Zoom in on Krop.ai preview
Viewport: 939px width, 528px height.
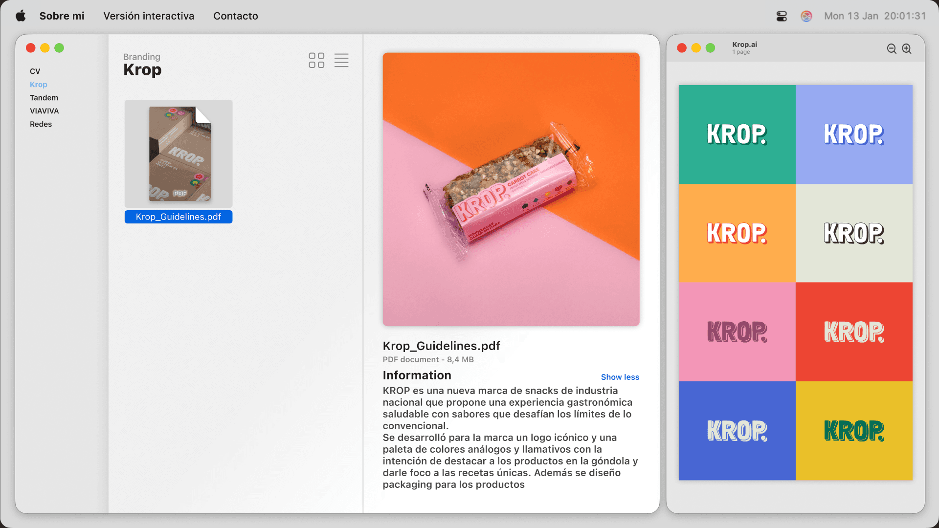(907, 49)
